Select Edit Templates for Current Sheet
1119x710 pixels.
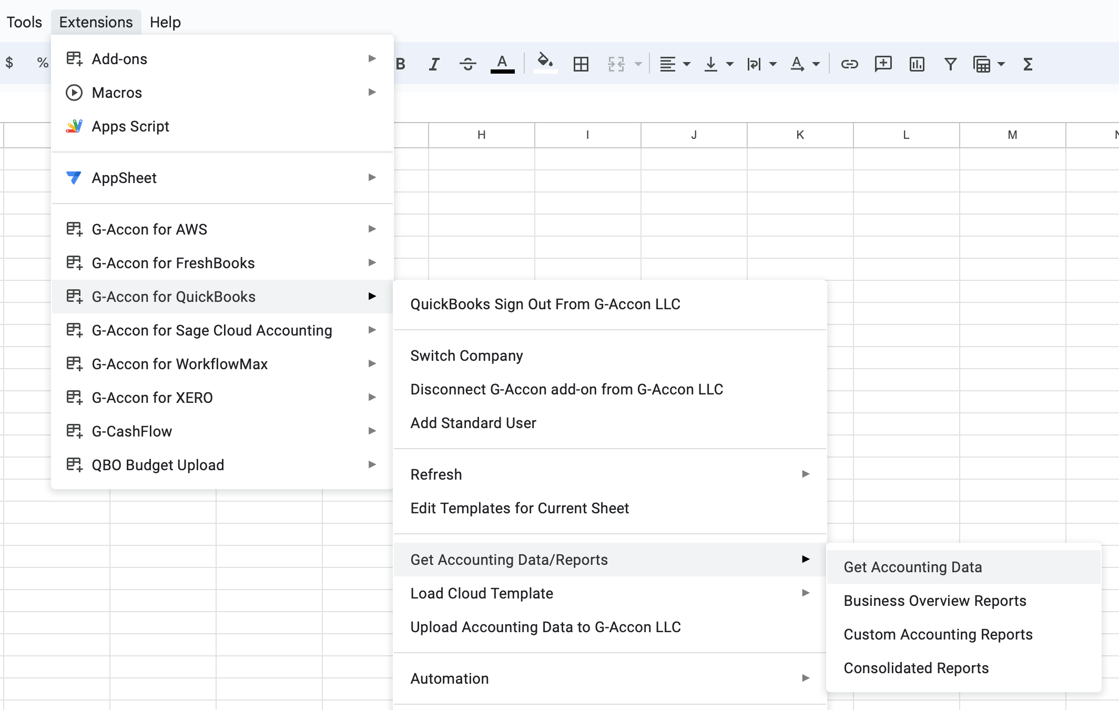[x=610, y=508]
